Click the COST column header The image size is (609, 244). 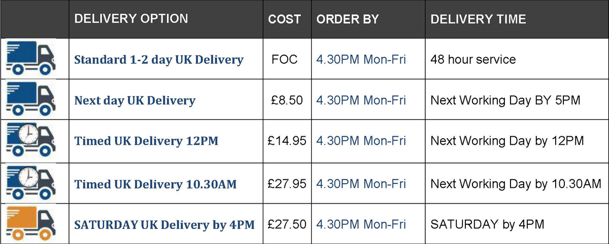click(284, 20)
